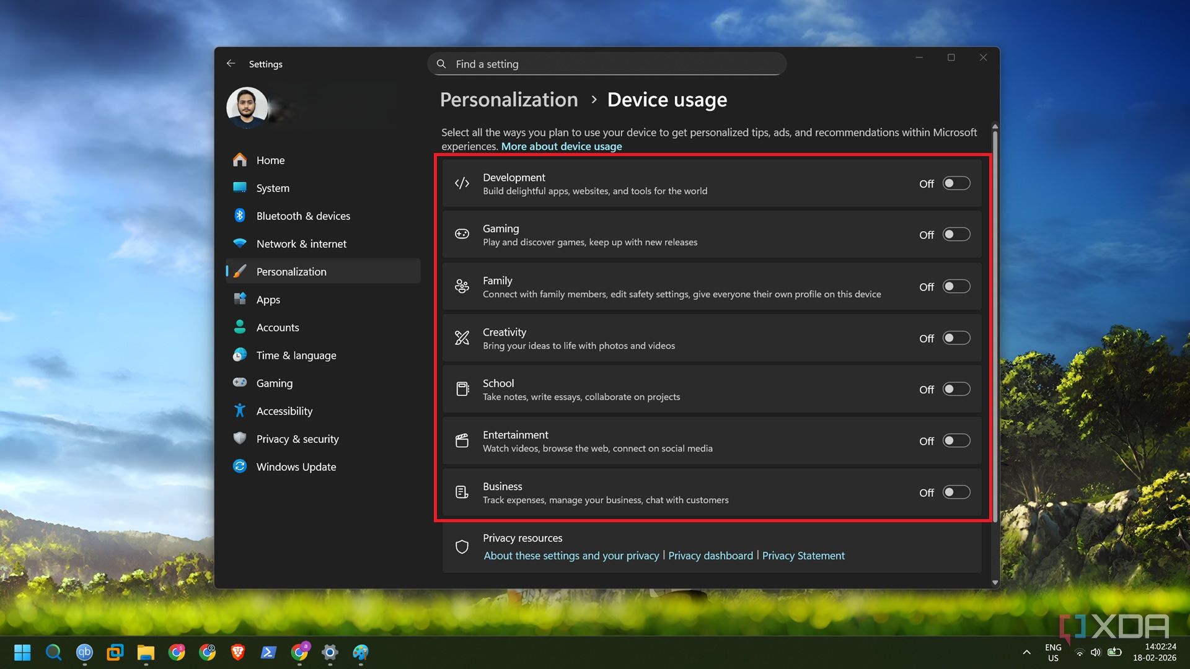The width and height of the screenshot is (1190, 669).
Task: Enable the Development usage toggle
Action: tap(956, 183)
